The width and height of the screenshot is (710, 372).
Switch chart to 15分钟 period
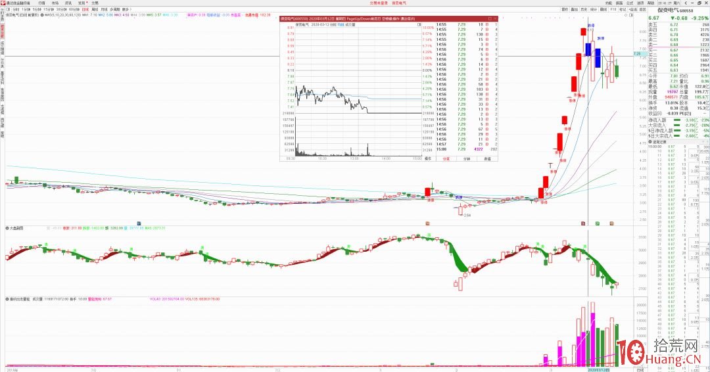click(49, 9)
